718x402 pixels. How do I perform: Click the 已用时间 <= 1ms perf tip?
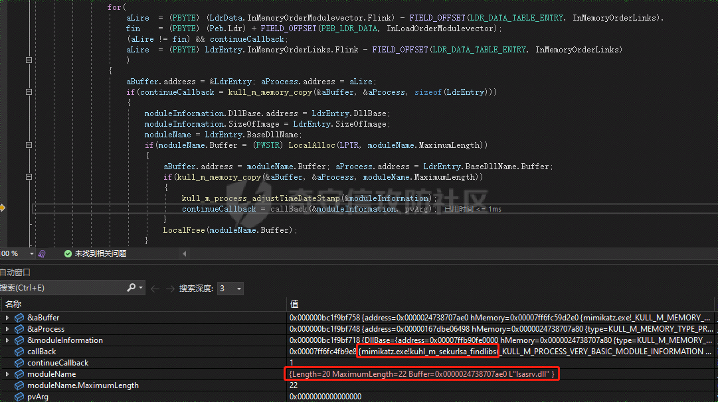[x=472, y=209]
